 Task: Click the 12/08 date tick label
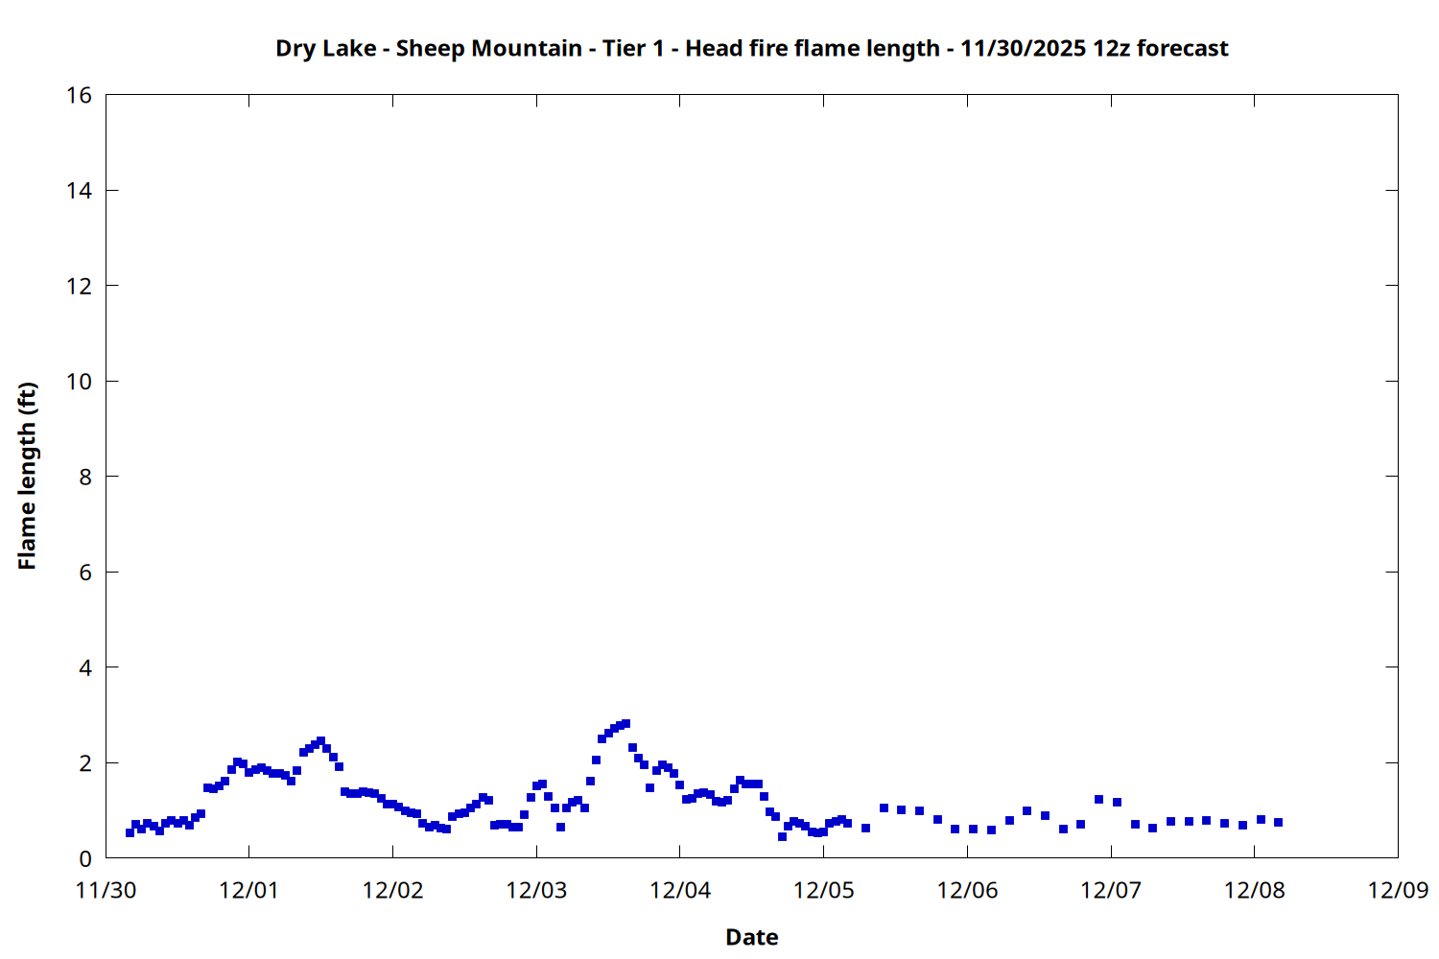click(1254, 890)
